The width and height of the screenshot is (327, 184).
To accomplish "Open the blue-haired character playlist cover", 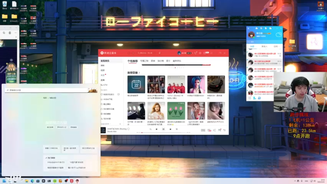I will tap(196, 85).
